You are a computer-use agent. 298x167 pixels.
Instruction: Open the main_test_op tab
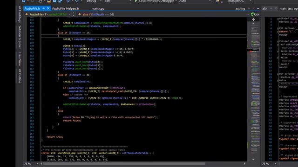(289, 8)
